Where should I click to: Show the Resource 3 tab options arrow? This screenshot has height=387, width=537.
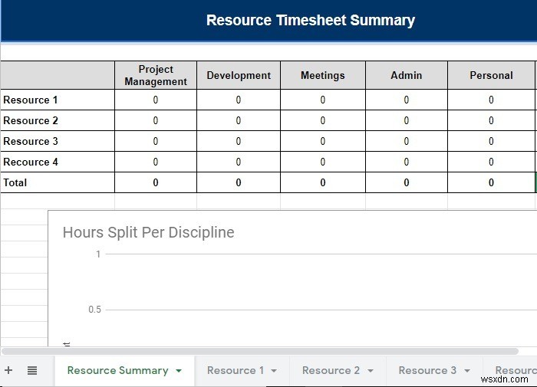(x=467, y=371)
